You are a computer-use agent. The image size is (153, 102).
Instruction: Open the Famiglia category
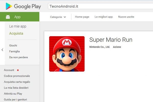pyautogui.click(x=14, y=51)
